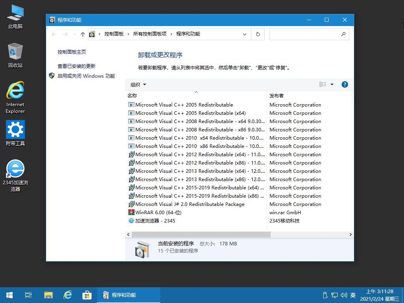Open 启用或关闭 Windows 功能 link
Screen dimensions: 404x303
(x=86, y=76)
